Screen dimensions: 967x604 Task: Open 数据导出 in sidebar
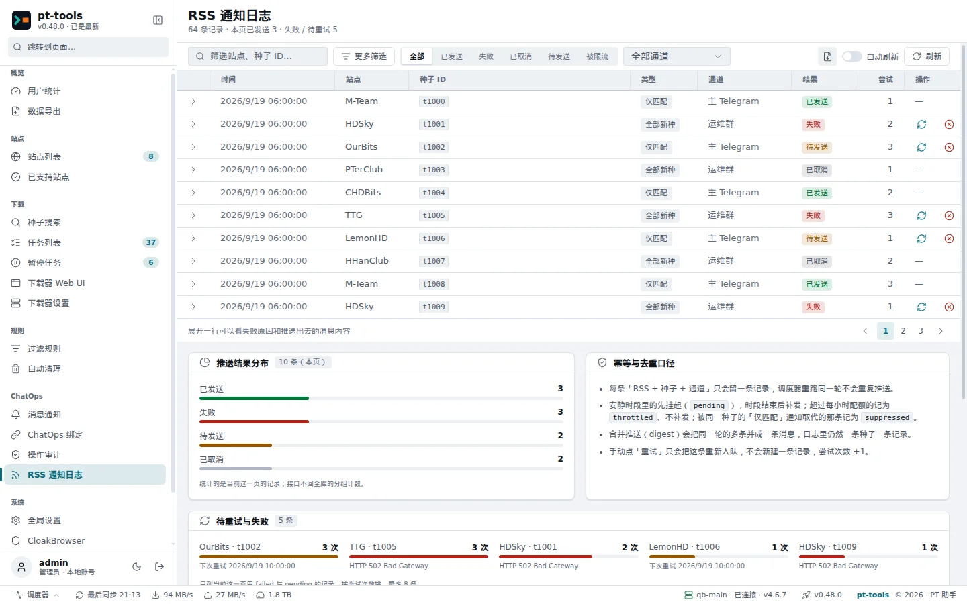(x=85, y=111)
